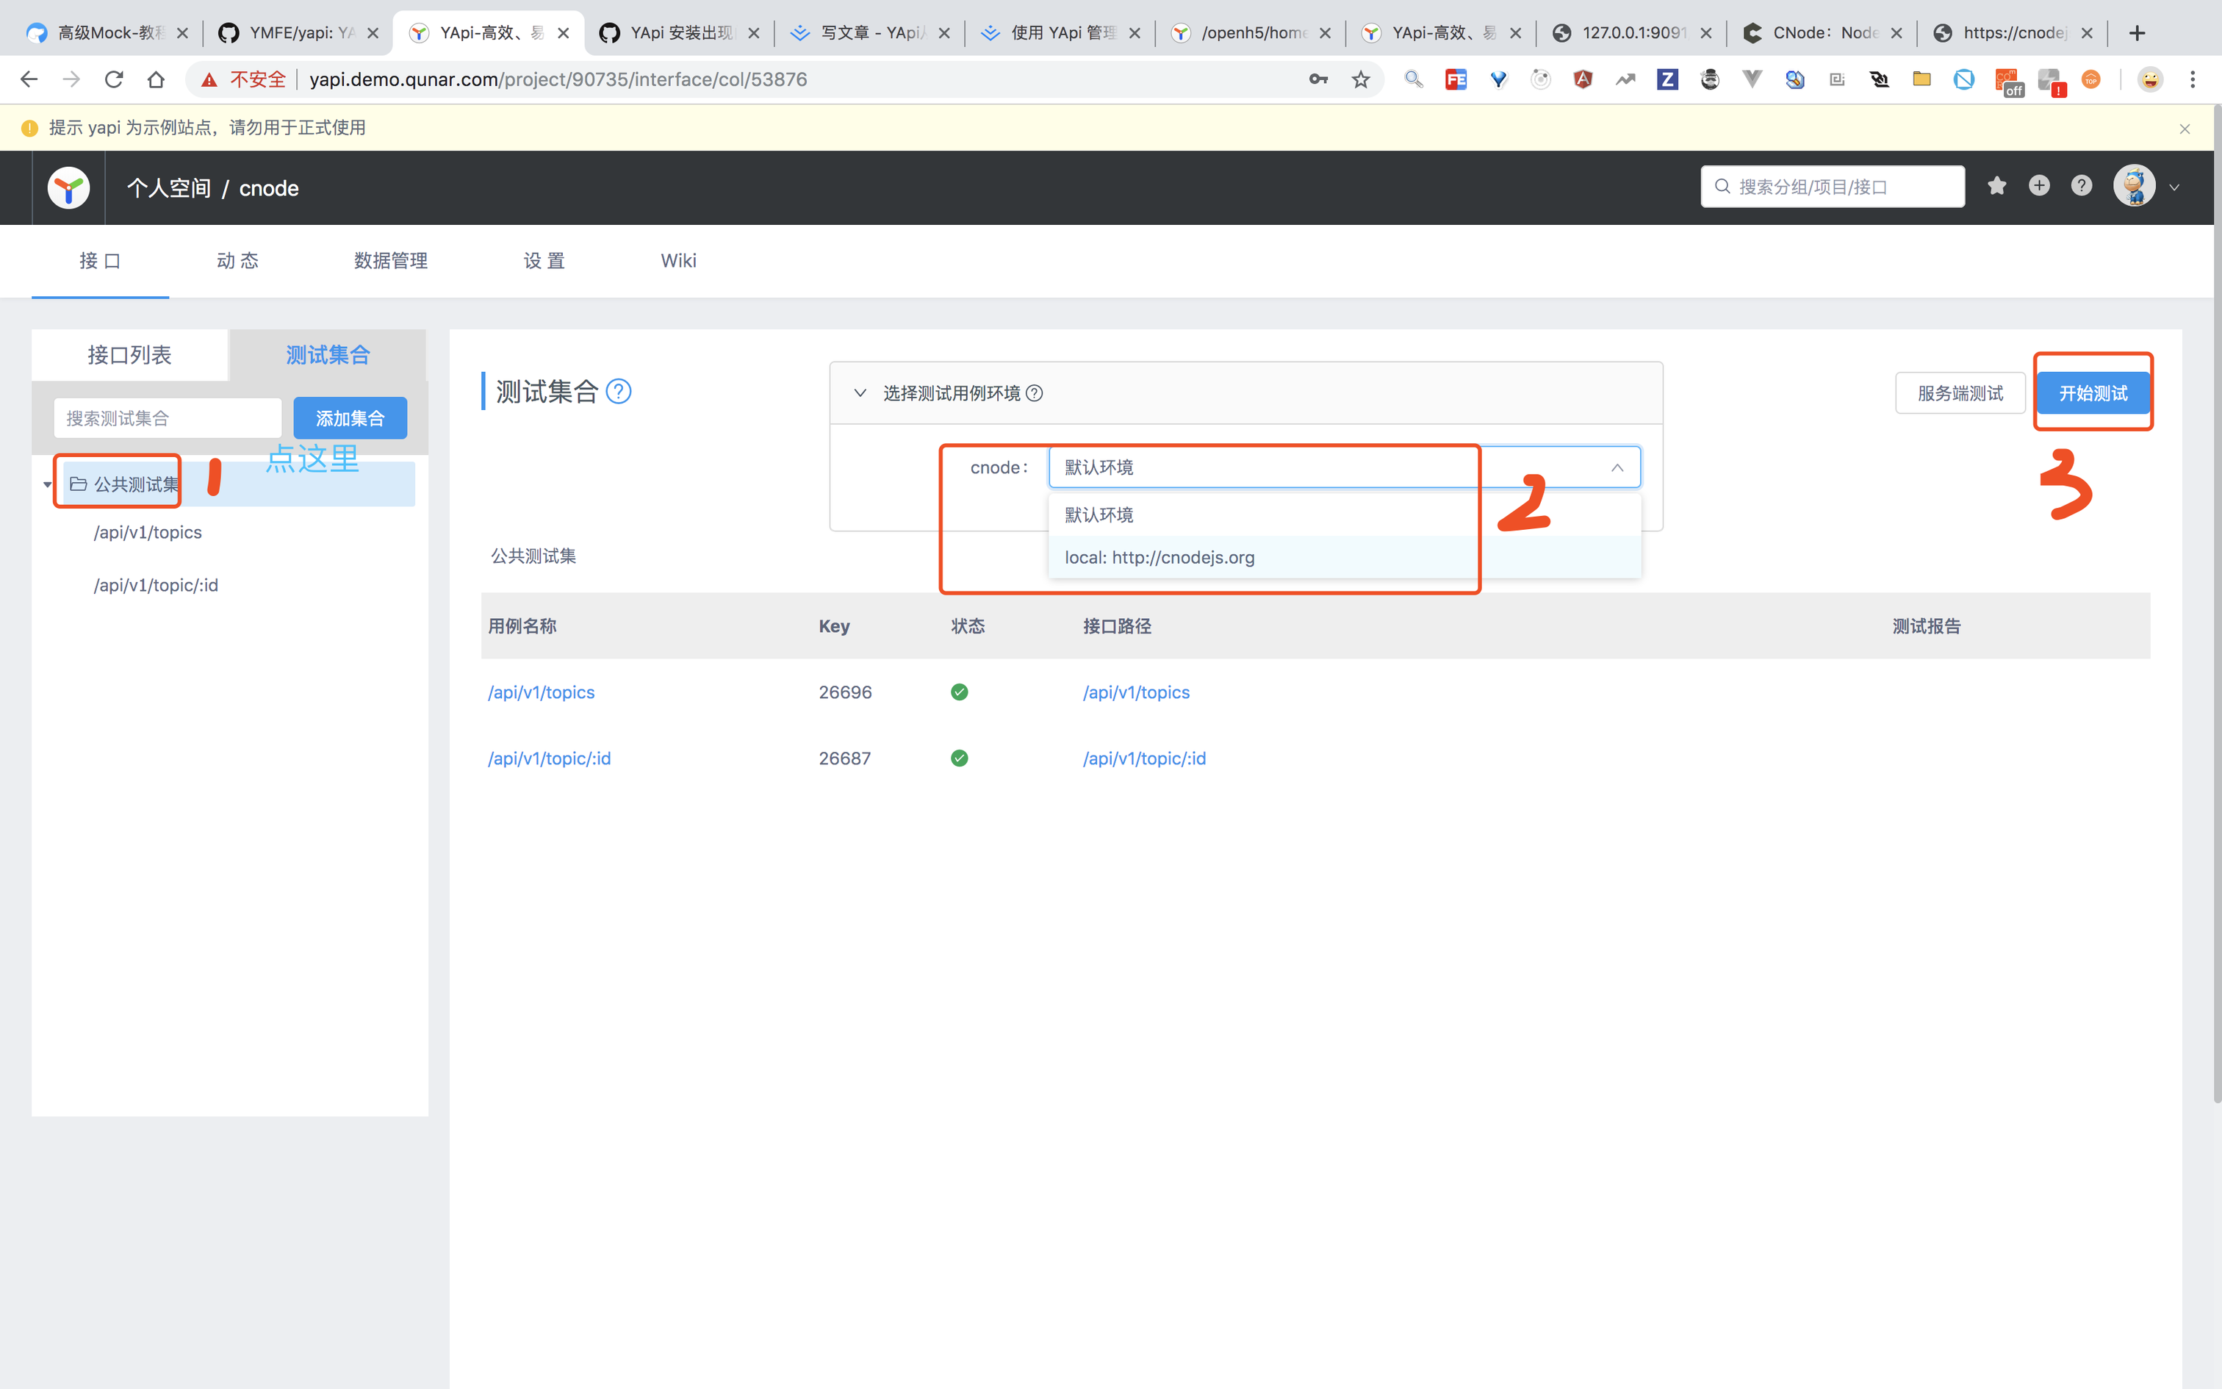This screenshot has height=1389, width=2222.
Task: Click the Key value 26687
Action: tap(845, 758)
